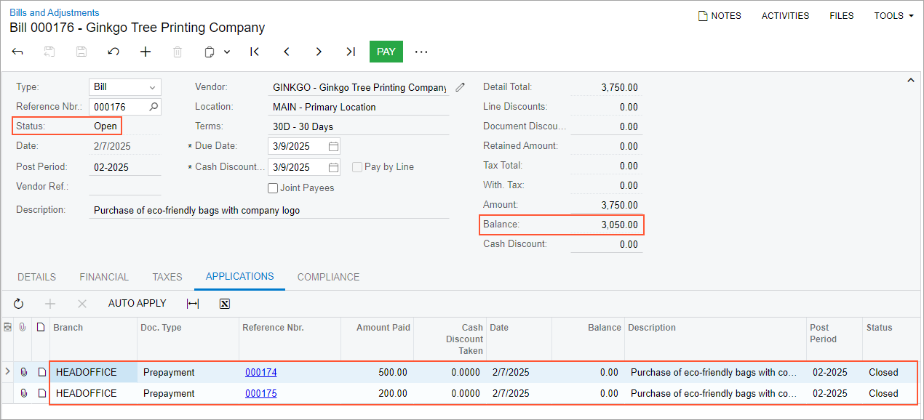Collapse the bill summary panel

[910, 81]
